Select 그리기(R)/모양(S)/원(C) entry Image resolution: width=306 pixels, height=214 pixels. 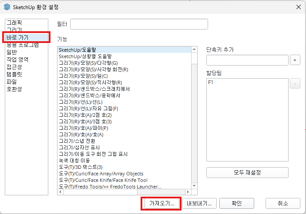tap(124, 76)
